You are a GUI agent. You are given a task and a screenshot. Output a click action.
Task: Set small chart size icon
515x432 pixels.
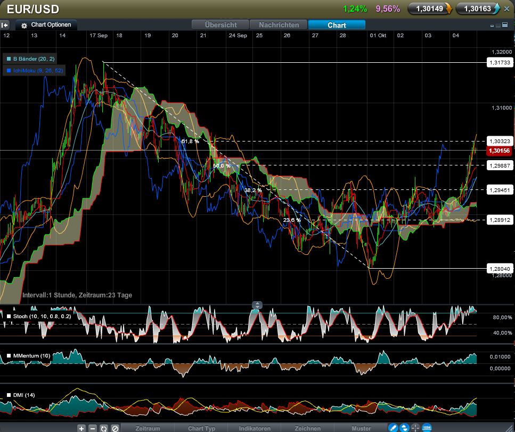(x=492, y=26)
